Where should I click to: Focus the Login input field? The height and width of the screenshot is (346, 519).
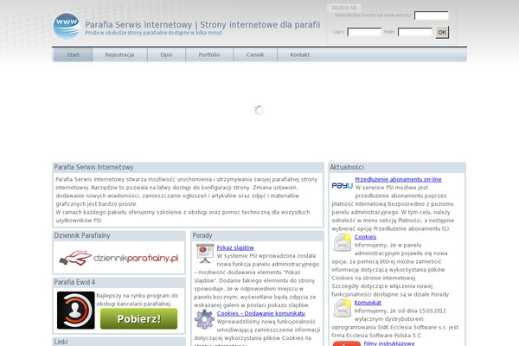click(x=364, y=32)
